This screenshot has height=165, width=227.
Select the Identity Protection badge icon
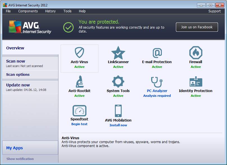[x=196, y=82]
